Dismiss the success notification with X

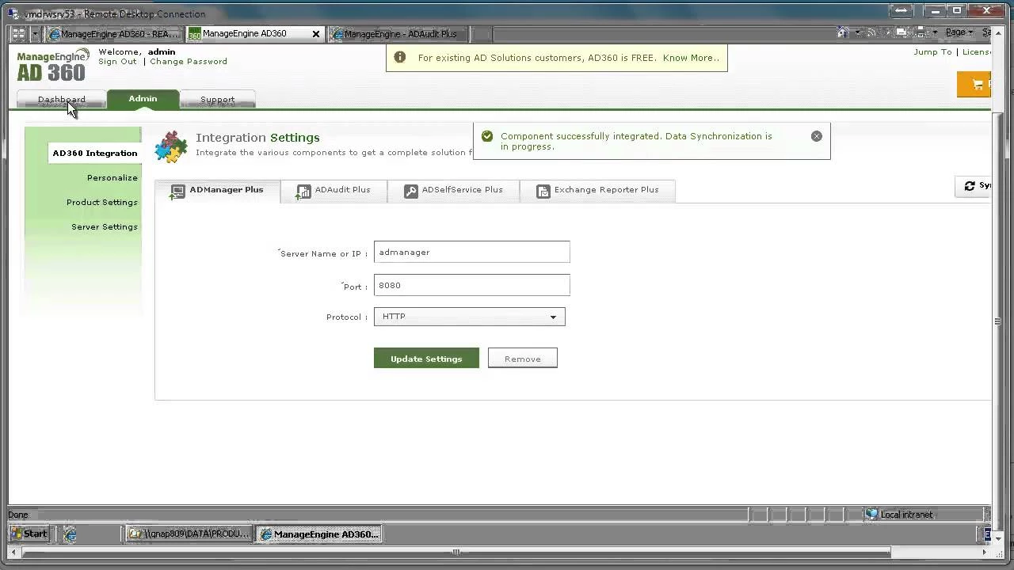[817, 136]
